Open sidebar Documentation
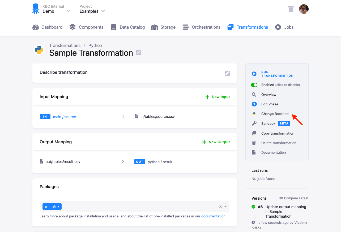The height and width of the screenshot is (232, 341). pos(274,152)
